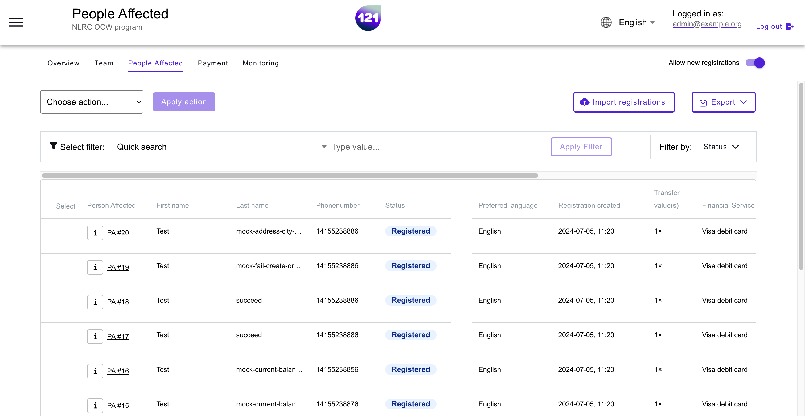The height and width of the screenshot is (416, 805).
Task: Open PA #17 record link
Action: coord(118,336)
